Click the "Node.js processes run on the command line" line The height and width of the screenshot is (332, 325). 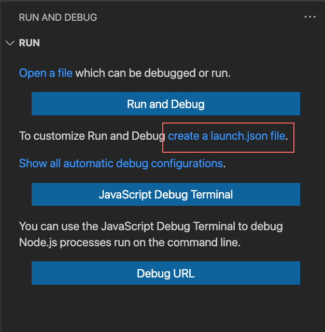coord(130,243)
